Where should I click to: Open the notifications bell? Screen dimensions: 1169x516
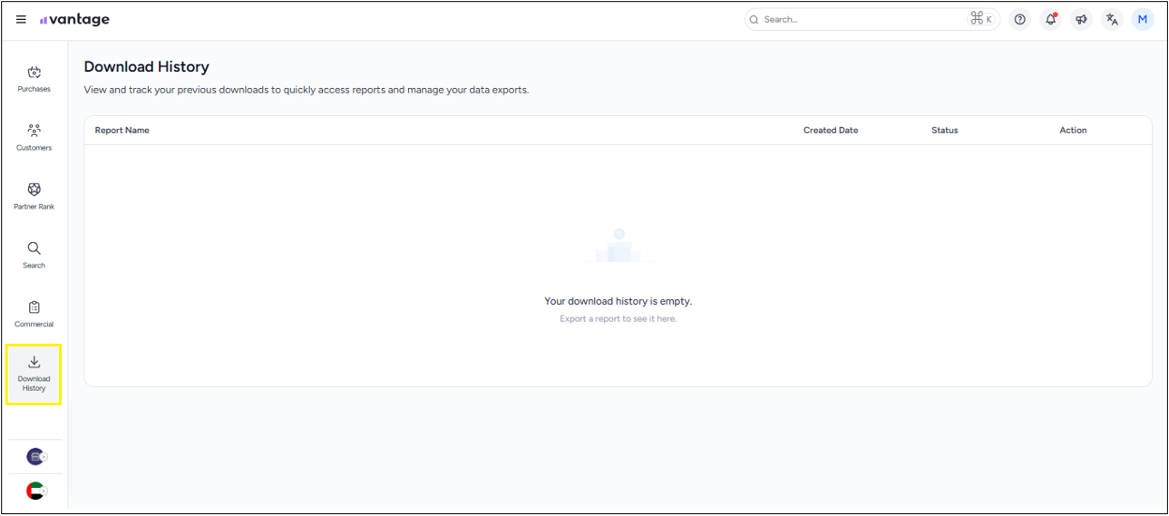[1050, 19]
